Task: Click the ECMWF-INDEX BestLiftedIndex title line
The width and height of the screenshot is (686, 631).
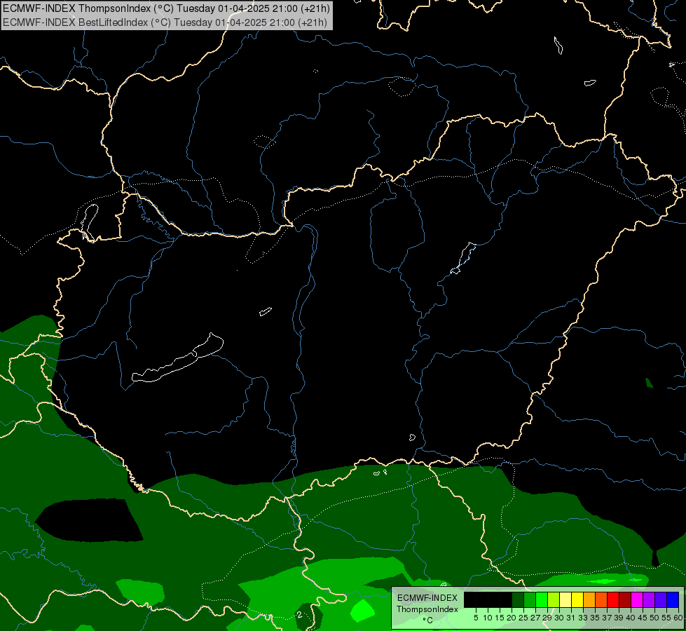Action: pyautogui.click(x=165, y=22)
